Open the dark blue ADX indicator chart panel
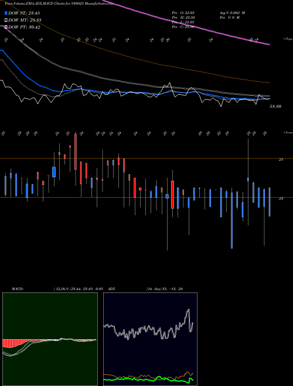This screenshot has width=293, height=386. click(150, 339)
